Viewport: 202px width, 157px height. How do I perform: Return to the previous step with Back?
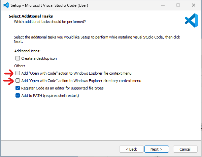click(131, 149)
